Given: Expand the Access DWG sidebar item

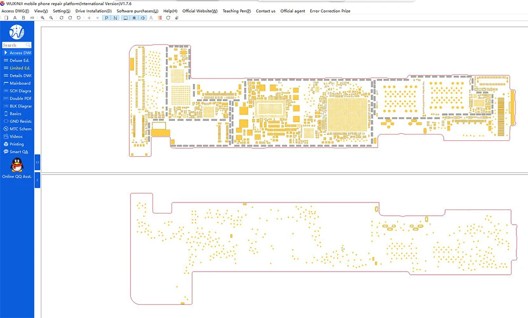Looking at the screenshot, I should (17, 53).
